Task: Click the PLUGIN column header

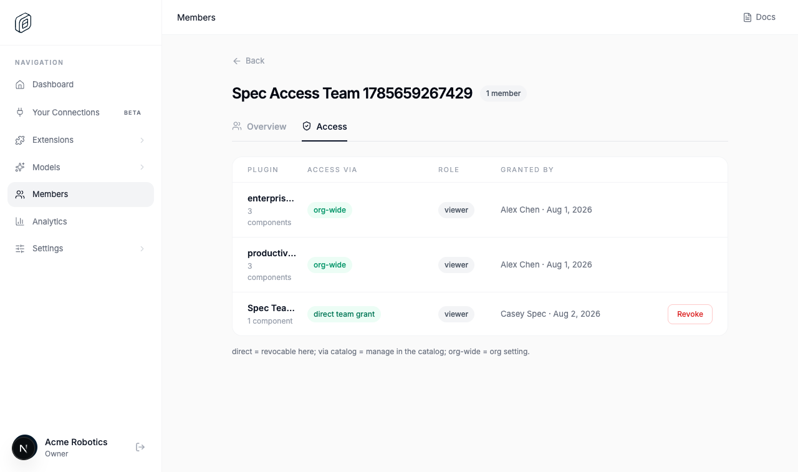Action: point(263,170)
